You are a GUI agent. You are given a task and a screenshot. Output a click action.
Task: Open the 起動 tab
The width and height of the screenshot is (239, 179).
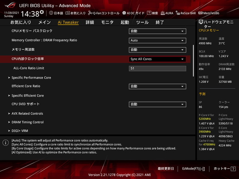point(125,22)
